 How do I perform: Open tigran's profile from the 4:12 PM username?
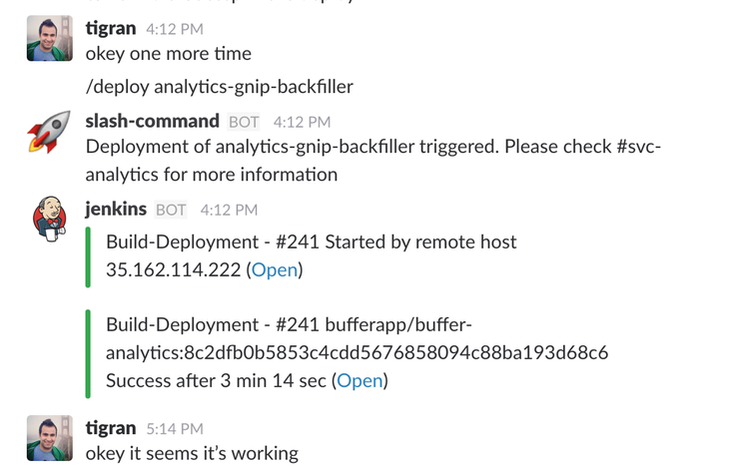coord(111,28)
